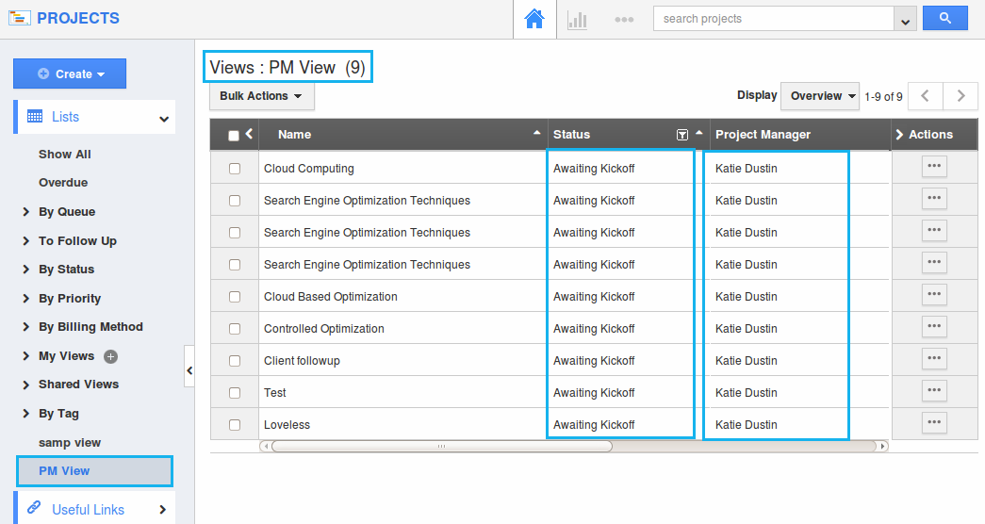
Task: Expand the By Priority list
Action: tap(25, 299)
